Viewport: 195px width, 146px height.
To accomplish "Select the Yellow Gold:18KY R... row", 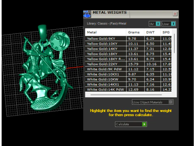I will click(128, 59).
